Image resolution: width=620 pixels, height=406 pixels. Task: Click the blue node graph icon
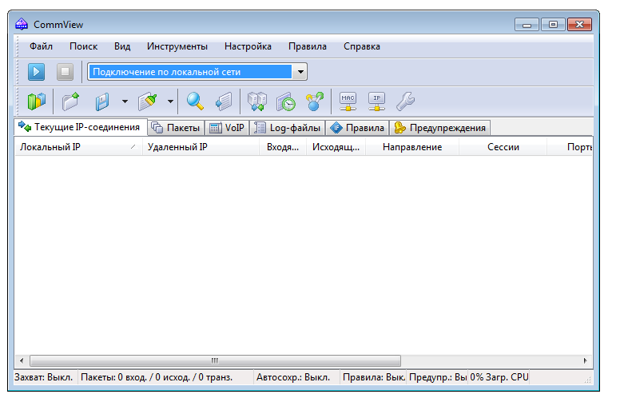pyautogui.click(x=315, y=101)
